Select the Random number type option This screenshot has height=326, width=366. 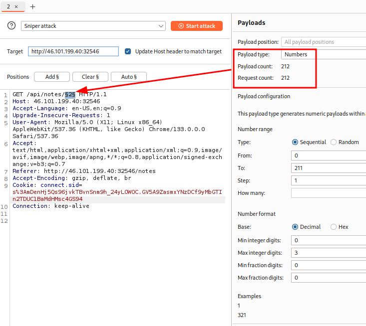click(334, 142)
